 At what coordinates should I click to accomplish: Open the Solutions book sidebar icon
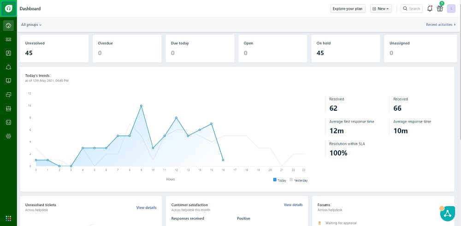[x=8, y=81]
